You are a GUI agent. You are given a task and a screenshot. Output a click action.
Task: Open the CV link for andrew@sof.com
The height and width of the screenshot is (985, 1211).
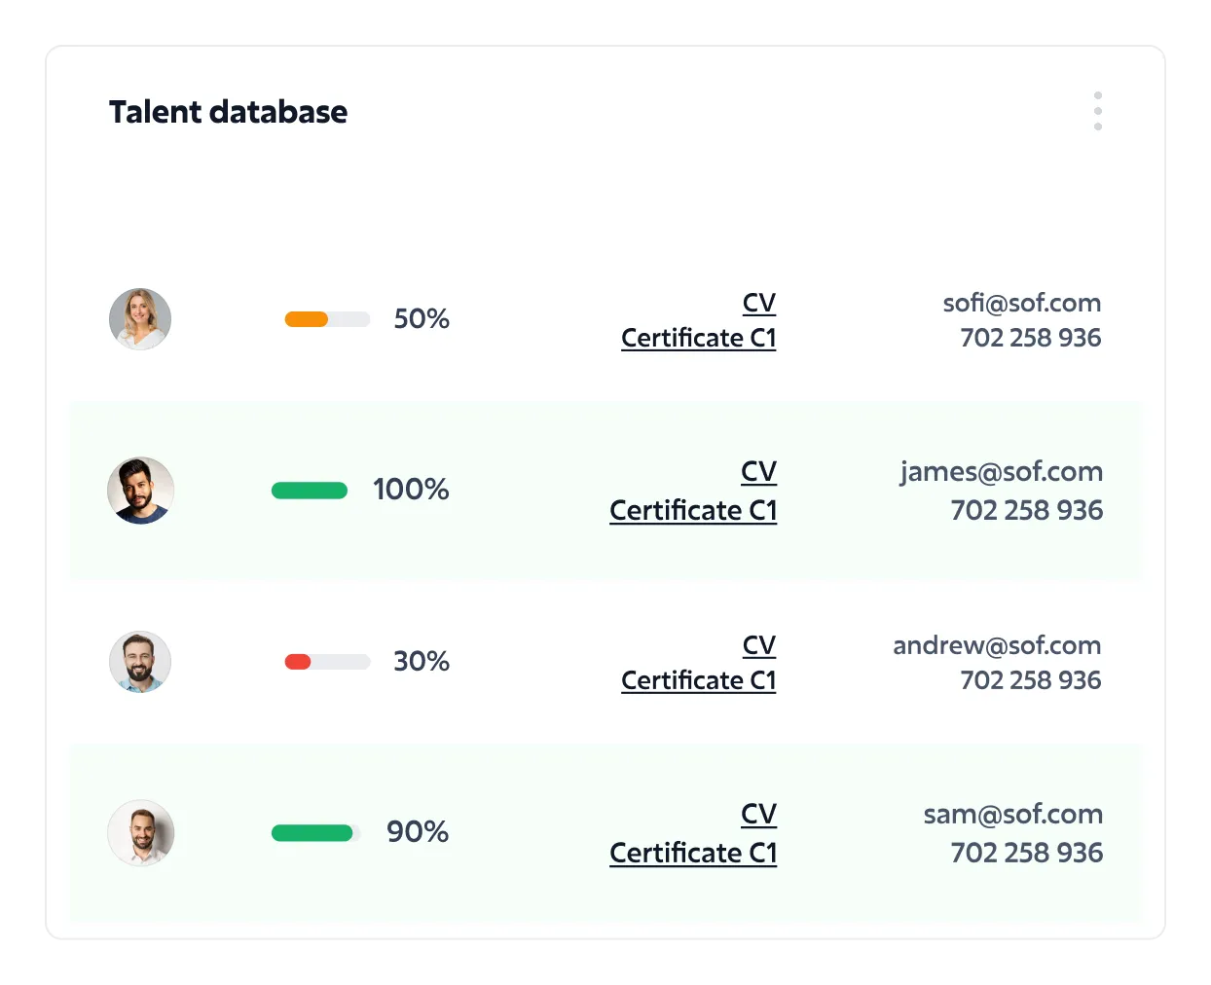pos(758,645)
